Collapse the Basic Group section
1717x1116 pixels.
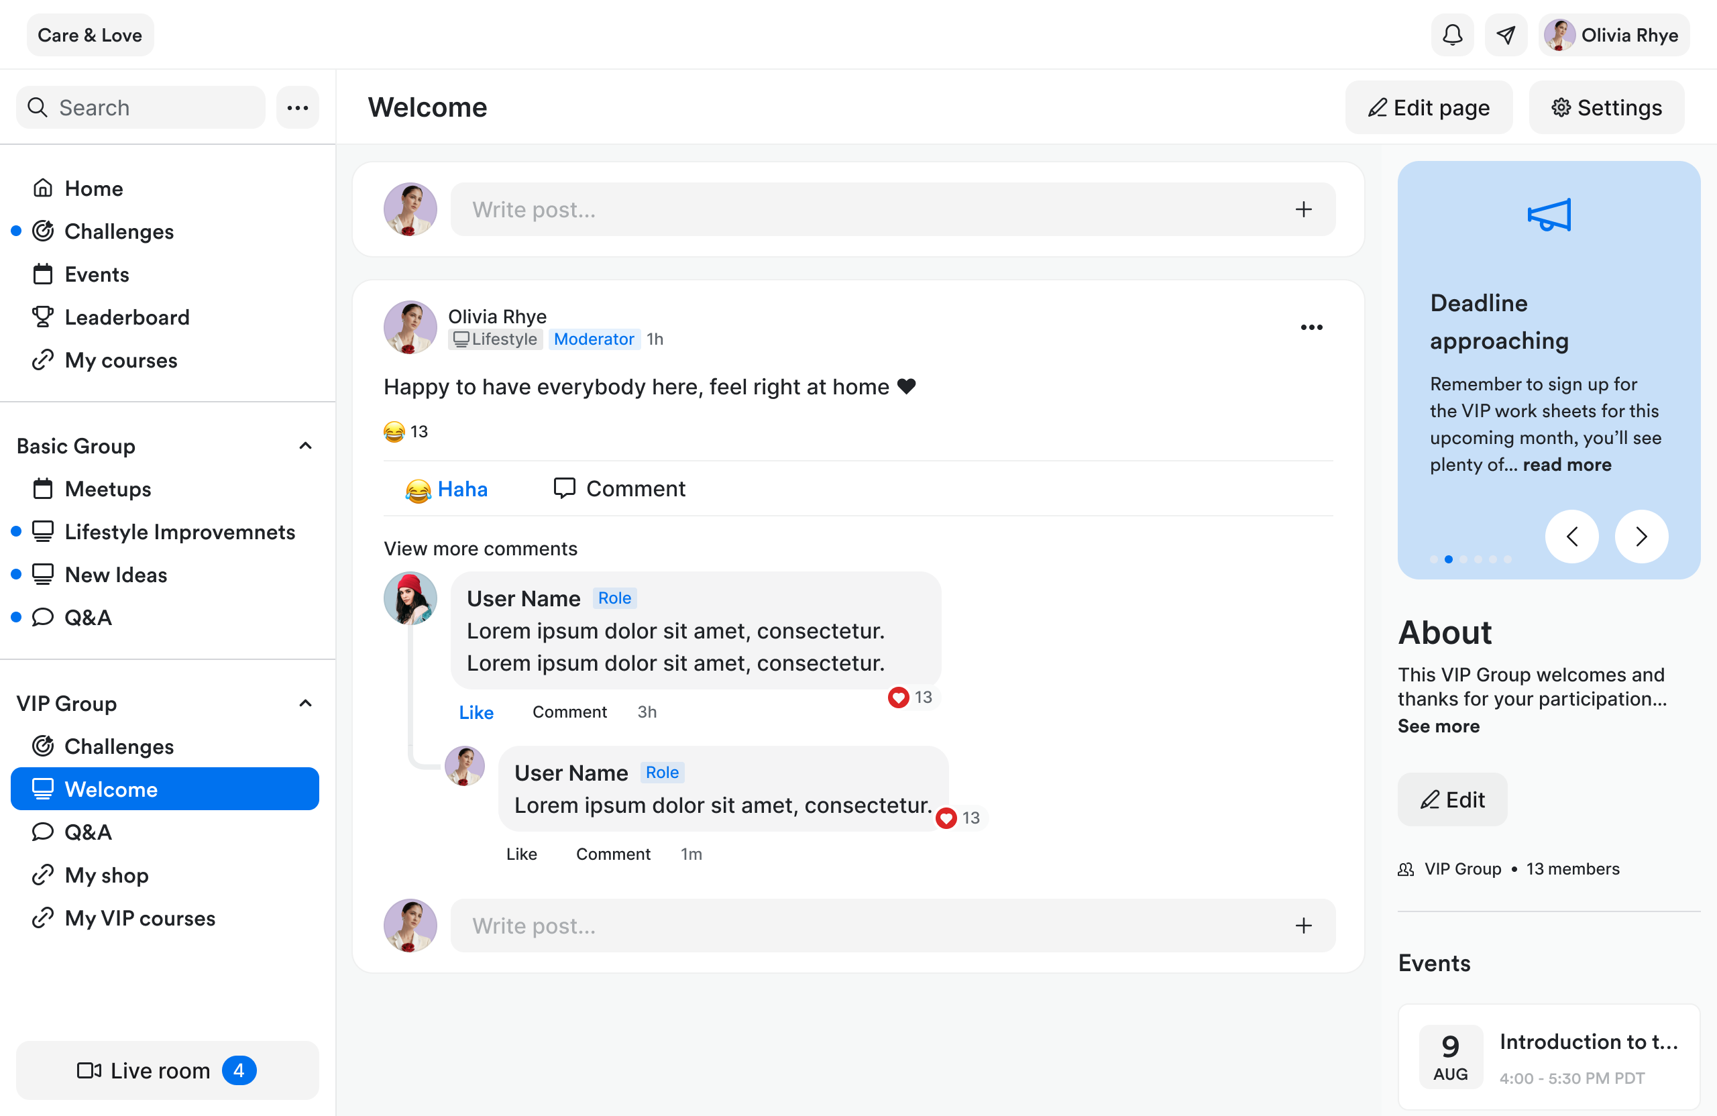pyautogui.click(x=305, y=446)
